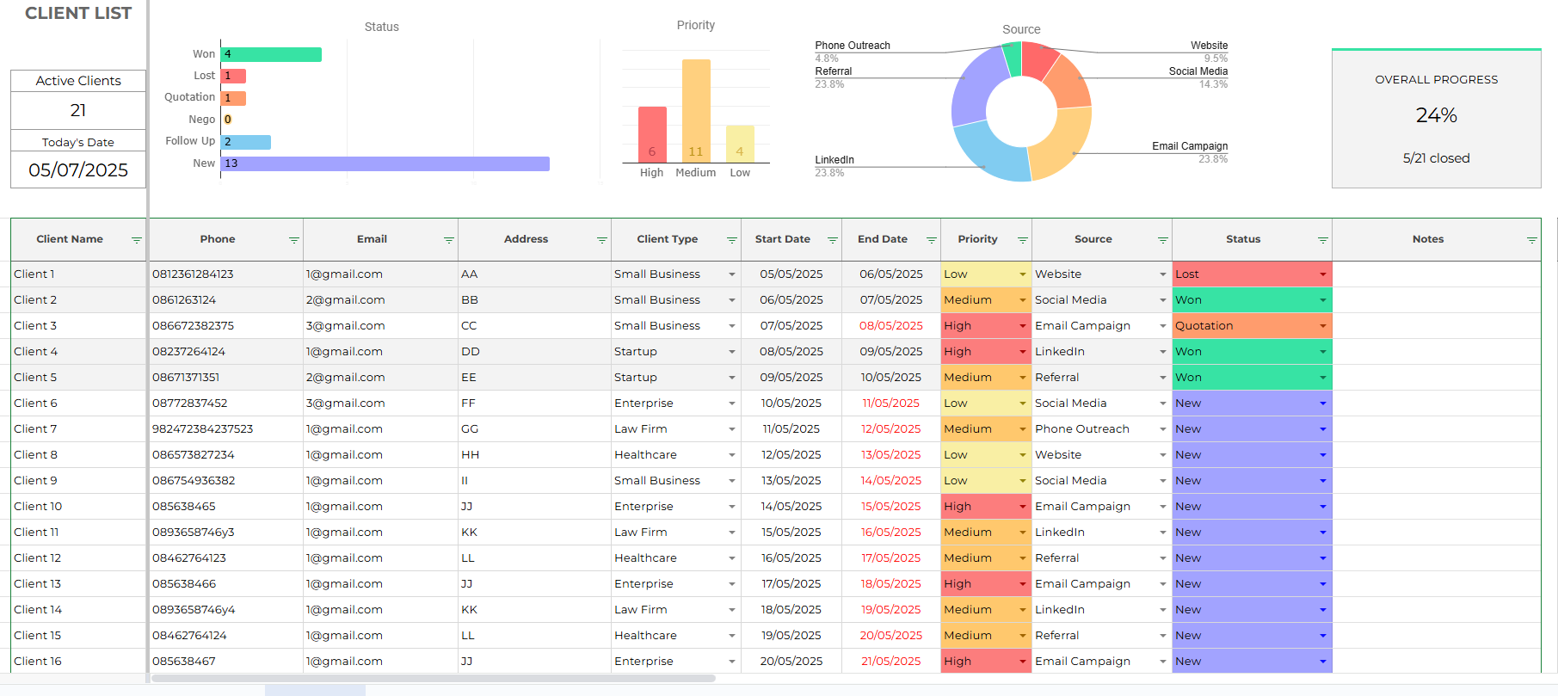Open the Client Name column filter
The image size is (1558, 696).
[x=136, y=240]
